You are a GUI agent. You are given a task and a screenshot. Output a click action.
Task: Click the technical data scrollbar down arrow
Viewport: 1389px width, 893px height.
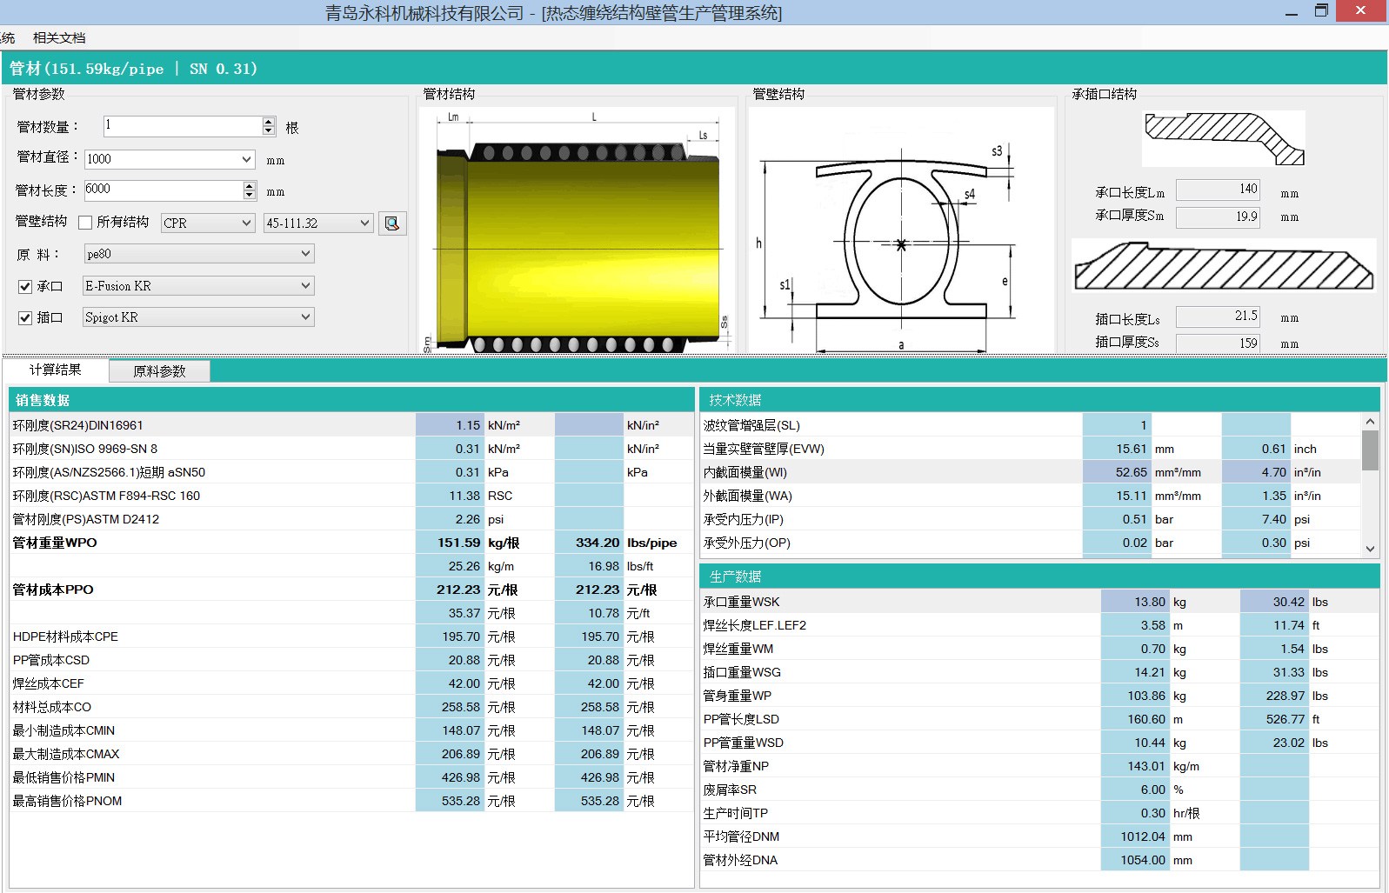(x=1370, y=549)
